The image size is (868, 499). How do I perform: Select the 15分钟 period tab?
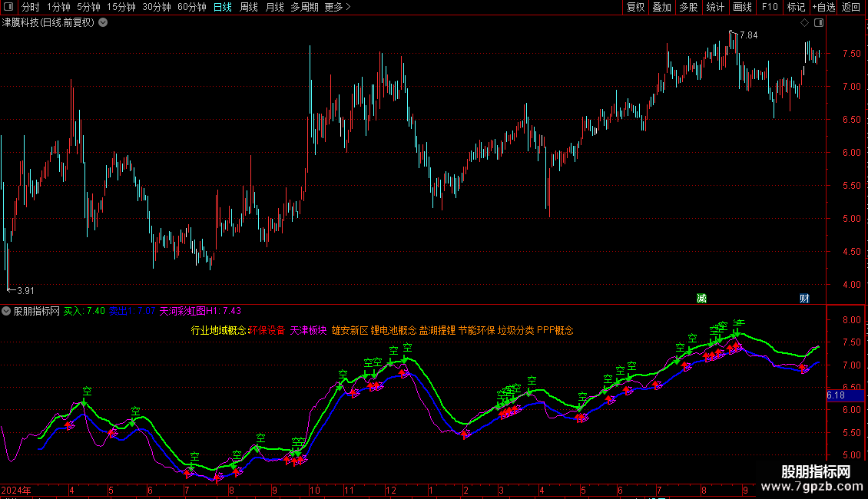(121, 7)
